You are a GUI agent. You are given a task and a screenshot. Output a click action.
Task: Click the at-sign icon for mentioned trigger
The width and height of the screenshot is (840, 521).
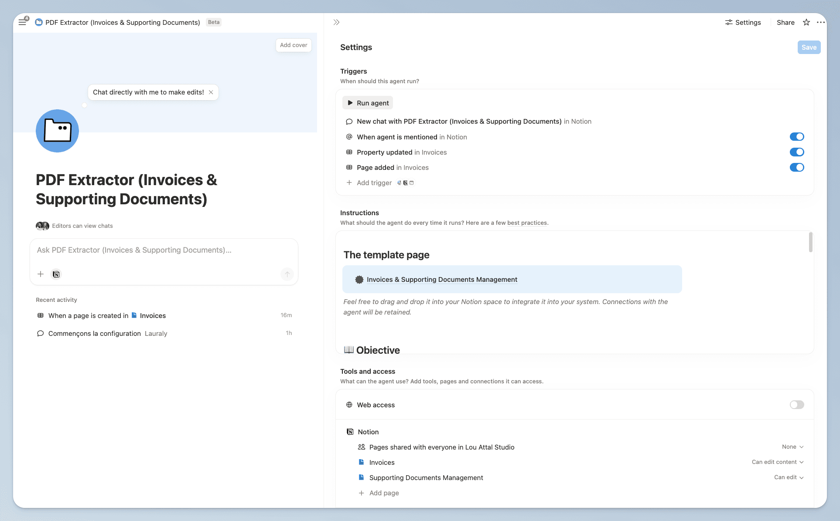click(349, 137)
